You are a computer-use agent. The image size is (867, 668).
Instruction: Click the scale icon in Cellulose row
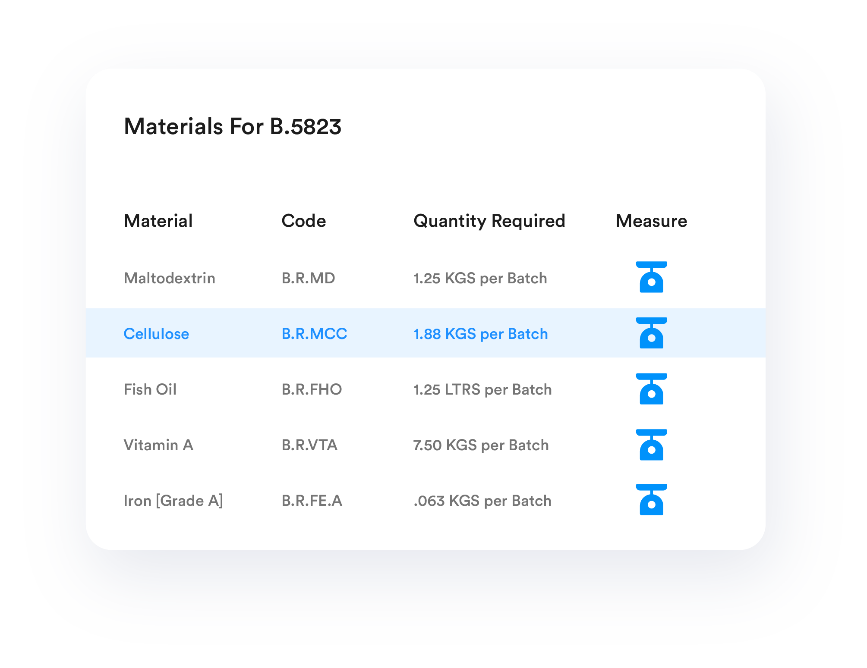pos(651,333)
